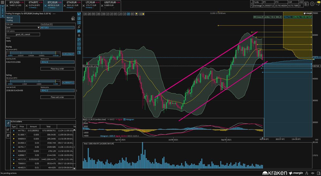The image size is (321, 176).
Task: Edit the buy amount value 0.09105637
Action: (68, 54)
